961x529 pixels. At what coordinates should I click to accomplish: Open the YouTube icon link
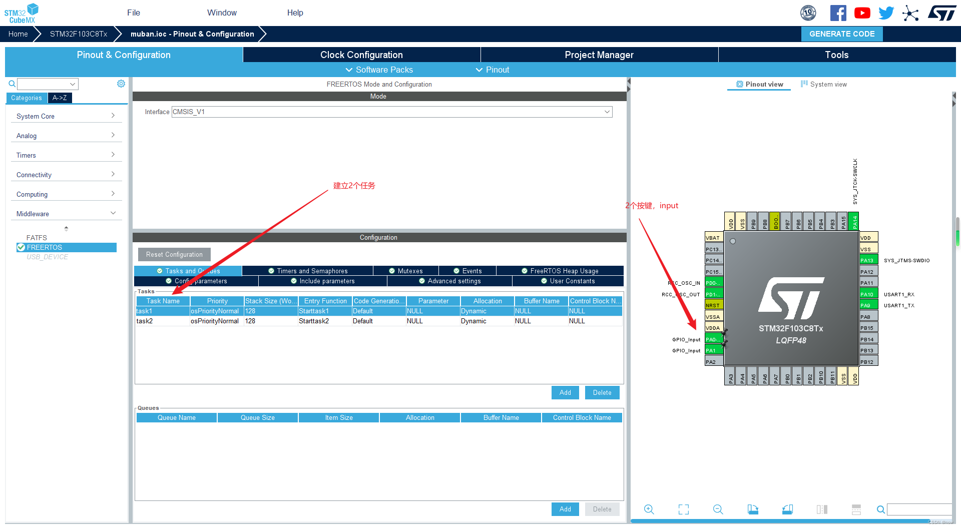[862, 13]
